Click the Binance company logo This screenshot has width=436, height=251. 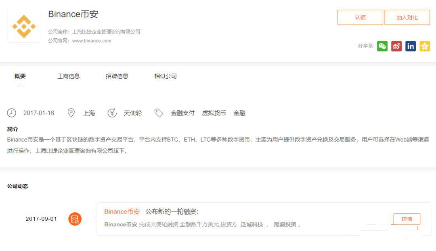coord(24,27)
